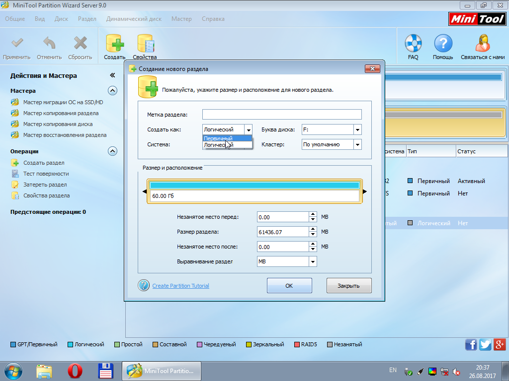Image resolution: width=509 pixels, height=381 pixels.
Task: Open the Раздел menu
Action: point(87,19)
